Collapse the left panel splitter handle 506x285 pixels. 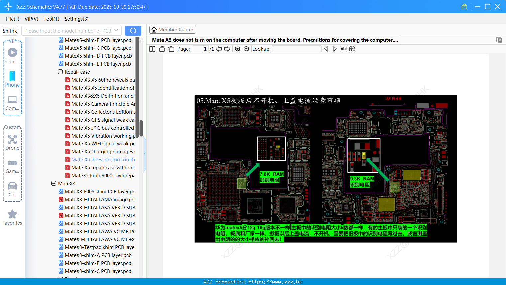pos(145,153)
